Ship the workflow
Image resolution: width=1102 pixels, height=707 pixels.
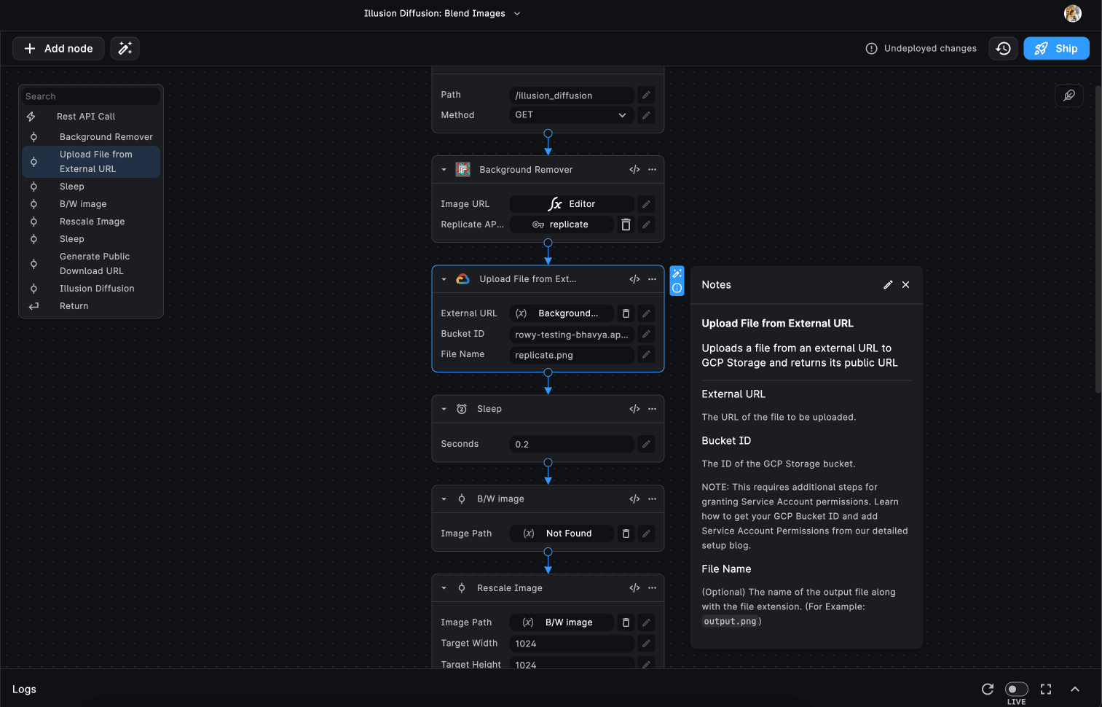pyautogui.click(x=1056, y=48)
